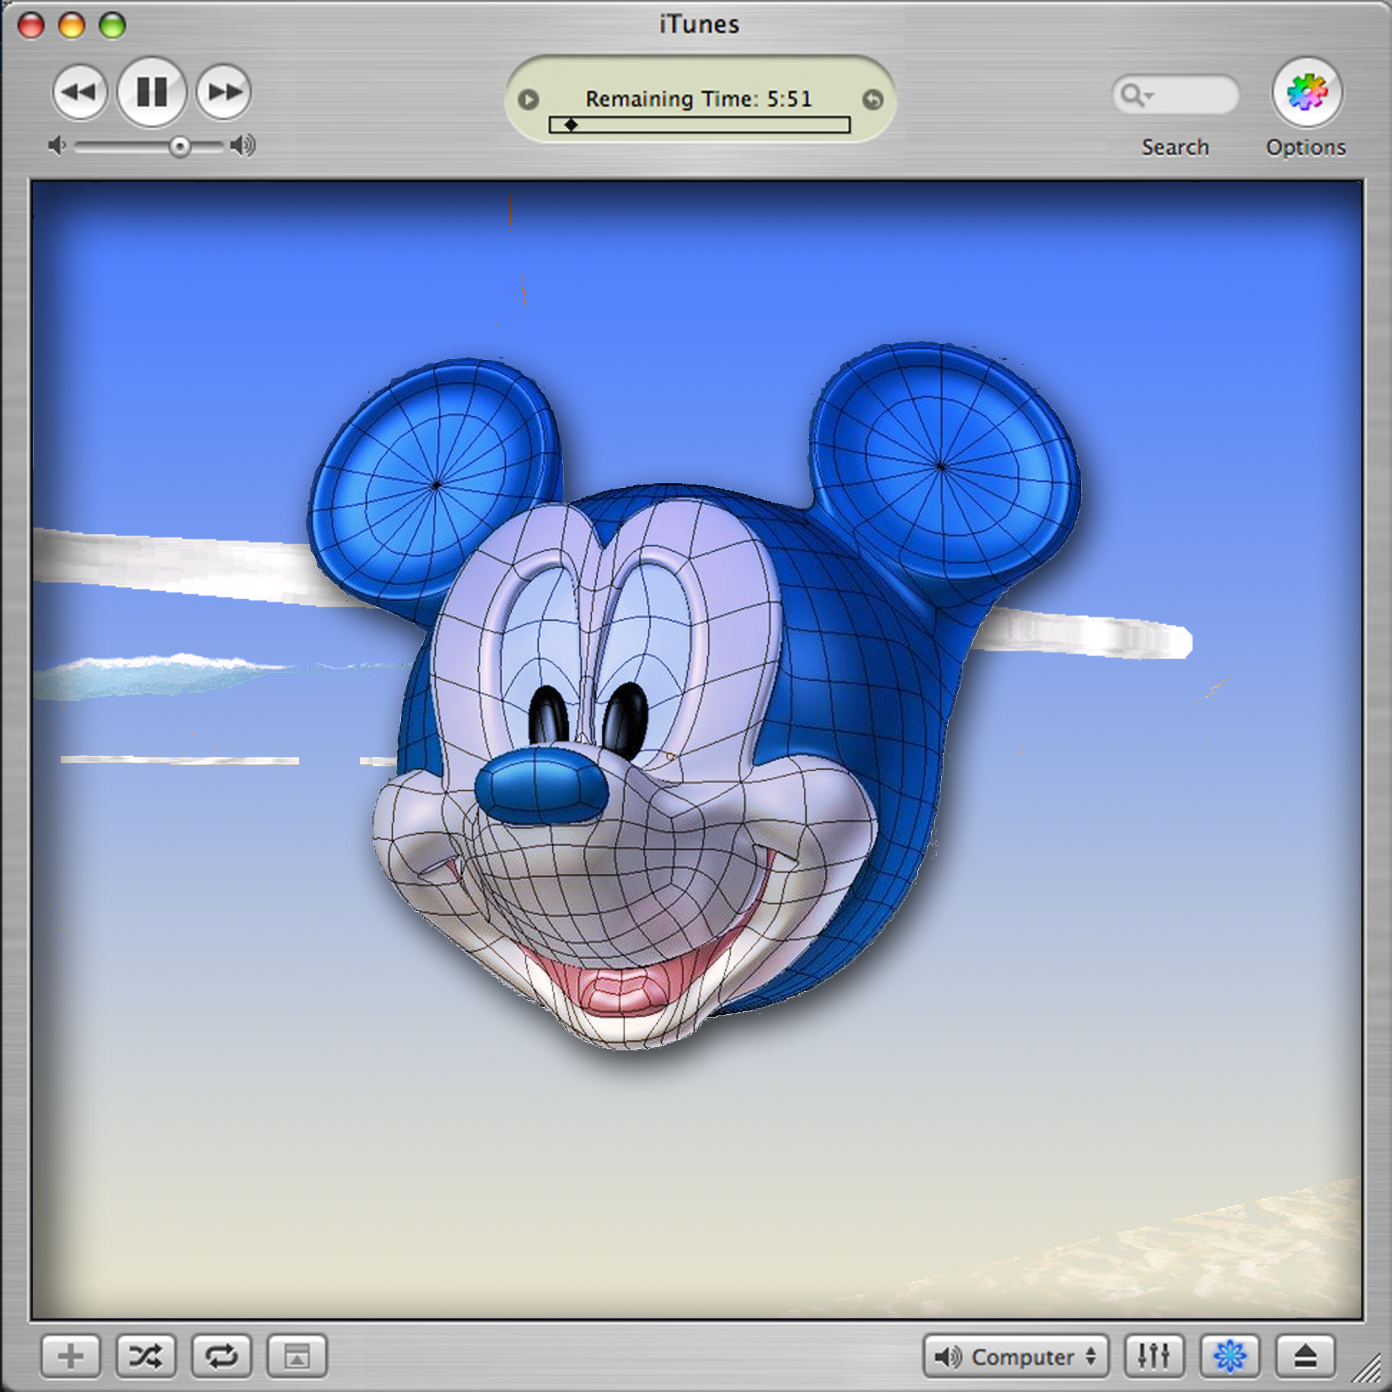Click the volume slider knob

(180, 147)
